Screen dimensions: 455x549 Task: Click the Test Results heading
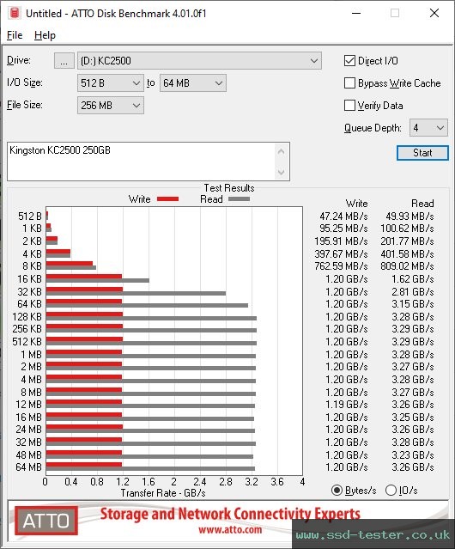(x=229, y=188)
